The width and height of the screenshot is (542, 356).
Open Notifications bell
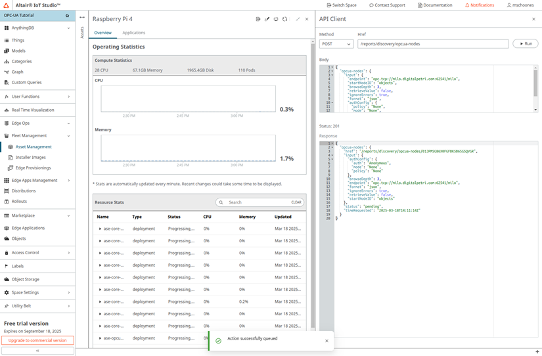pos(480,5)
